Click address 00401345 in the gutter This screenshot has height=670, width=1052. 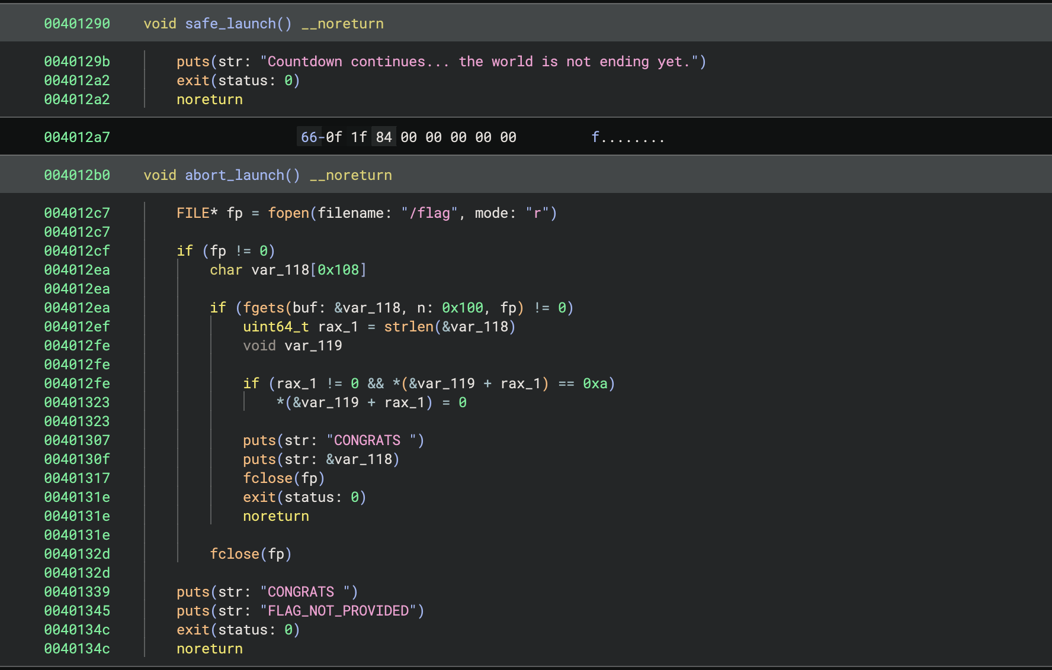click(x=77, y=611)
